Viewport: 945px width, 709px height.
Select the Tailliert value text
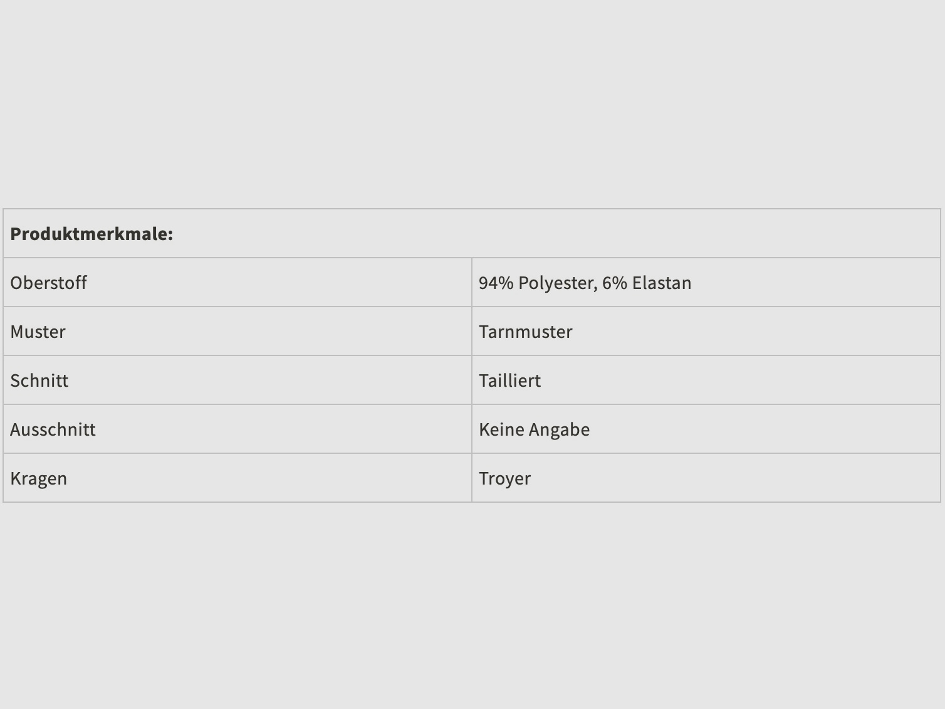509,381
